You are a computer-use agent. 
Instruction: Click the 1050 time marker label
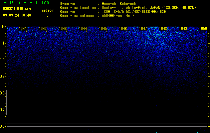coord(203,29)
